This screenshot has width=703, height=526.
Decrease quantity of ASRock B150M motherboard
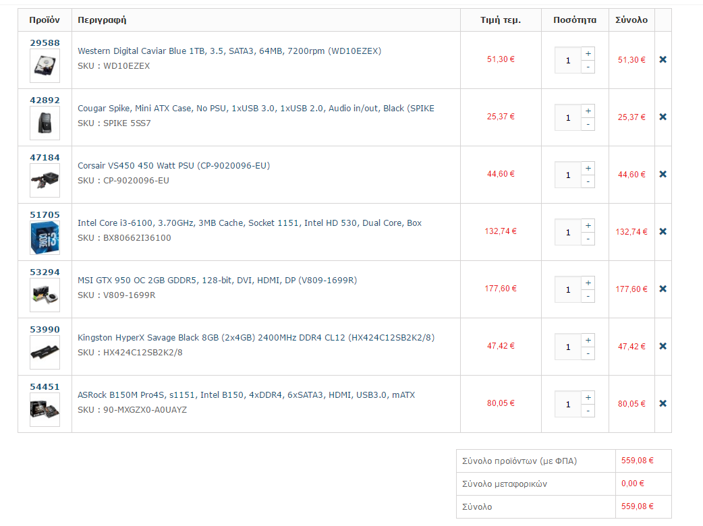click(x=588, y=411)
